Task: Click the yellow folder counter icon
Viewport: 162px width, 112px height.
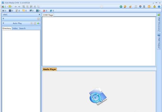Action: [24, 11]
